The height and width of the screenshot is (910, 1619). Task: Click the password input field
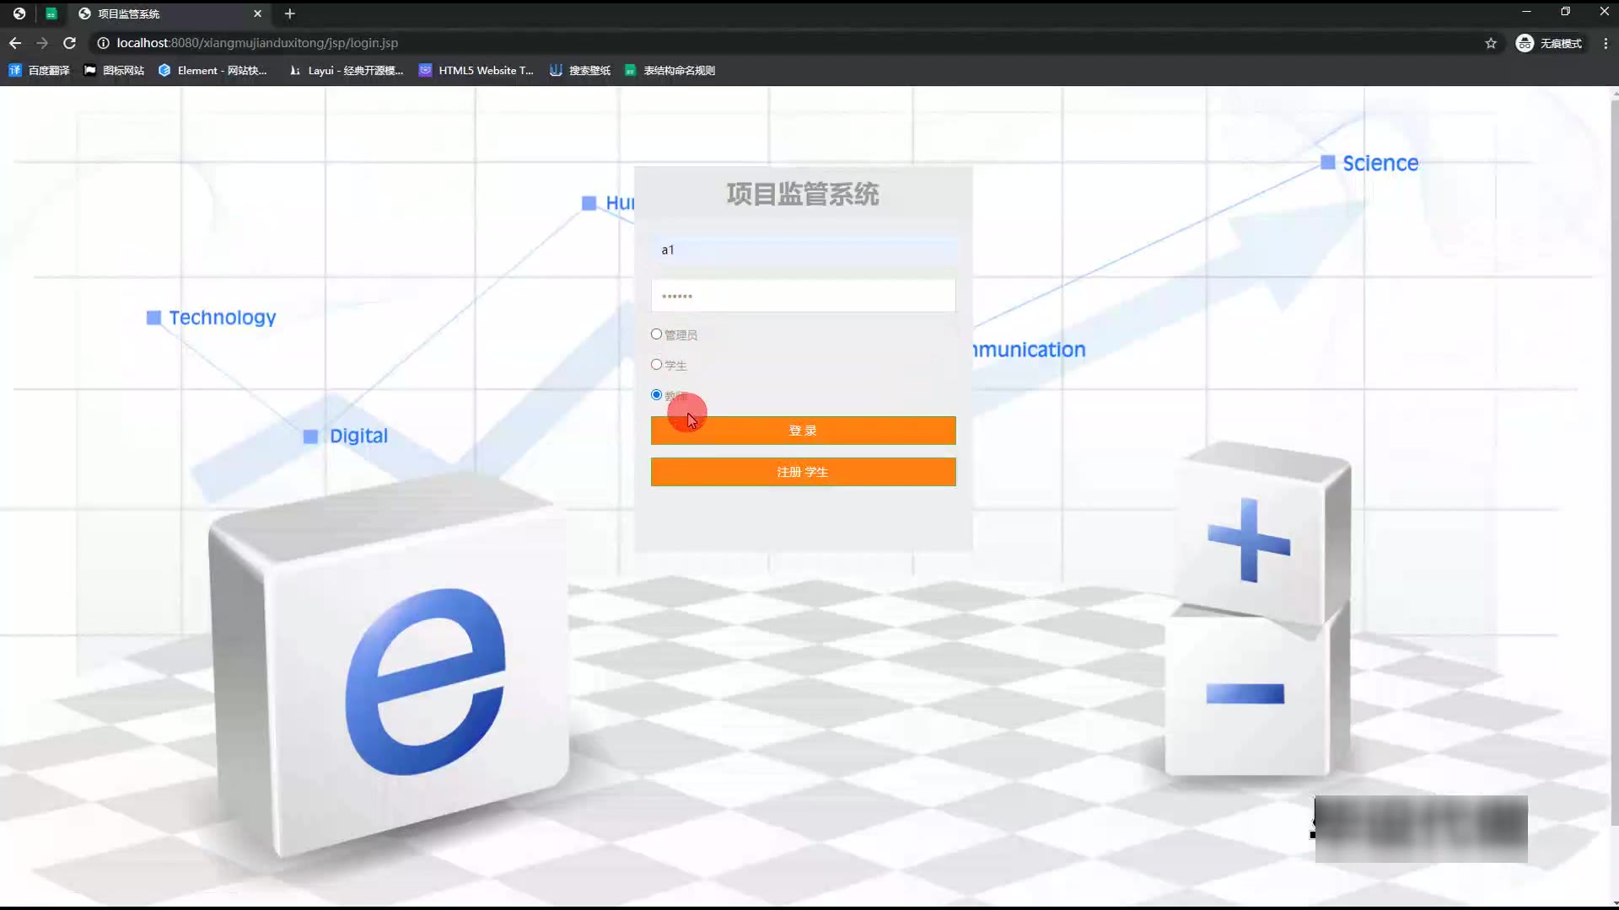[803, 296]
